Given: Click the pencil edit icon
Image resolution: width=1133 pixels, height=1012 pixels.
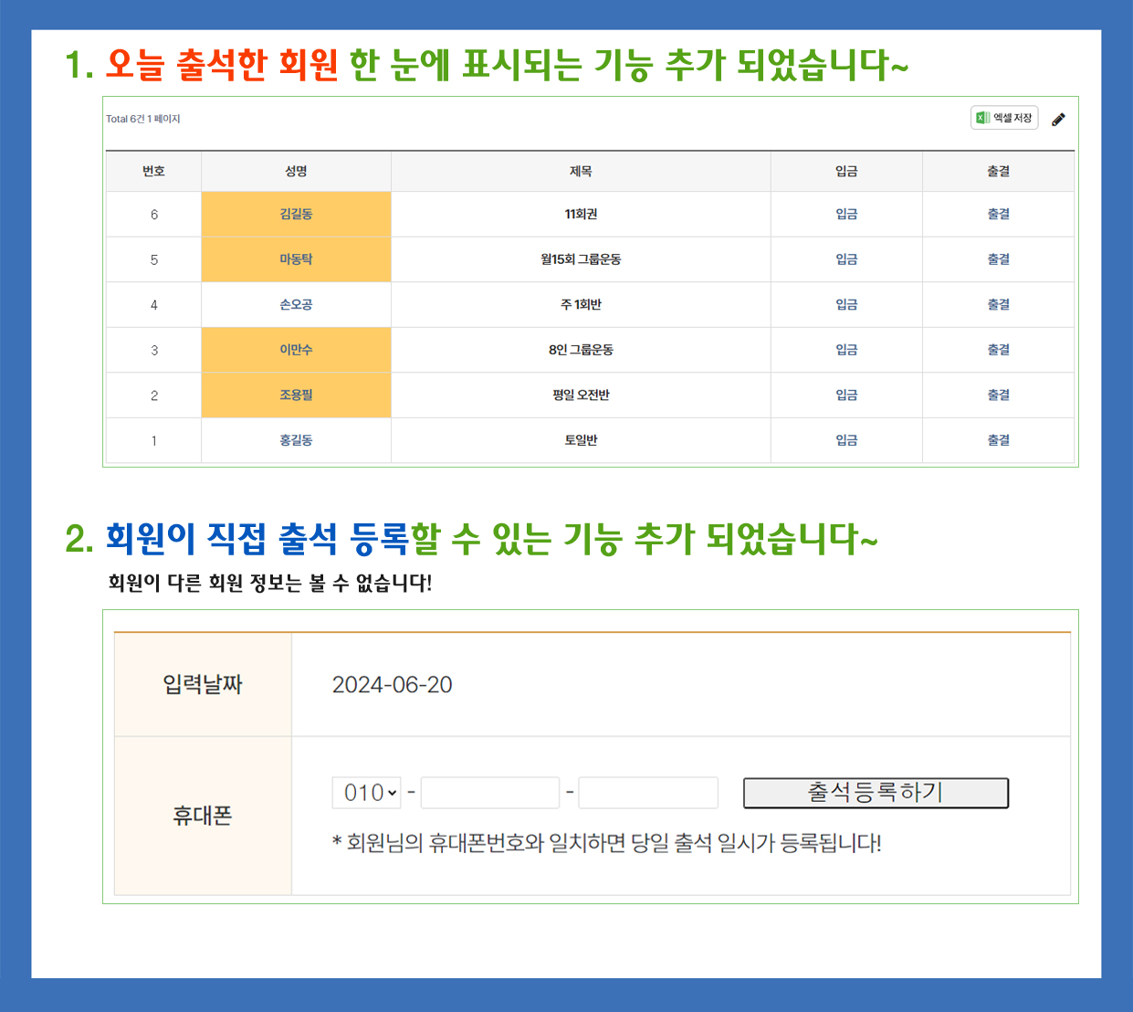Looking at the screenshot, I should coord(1058,120).
